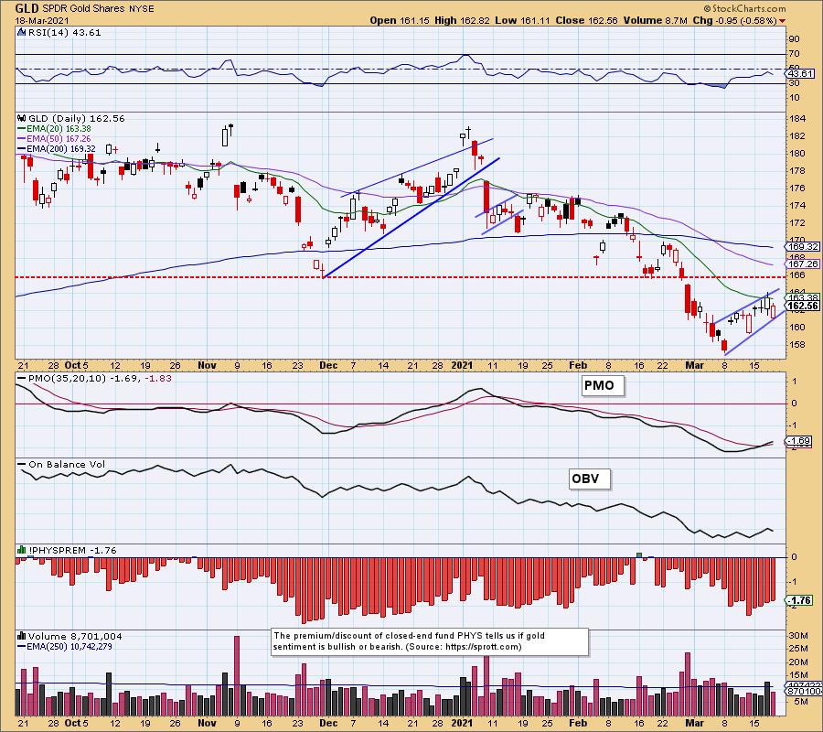Click the On Balance Vol panel label
This screenshot has height=732, width=823.
(67, 465)
